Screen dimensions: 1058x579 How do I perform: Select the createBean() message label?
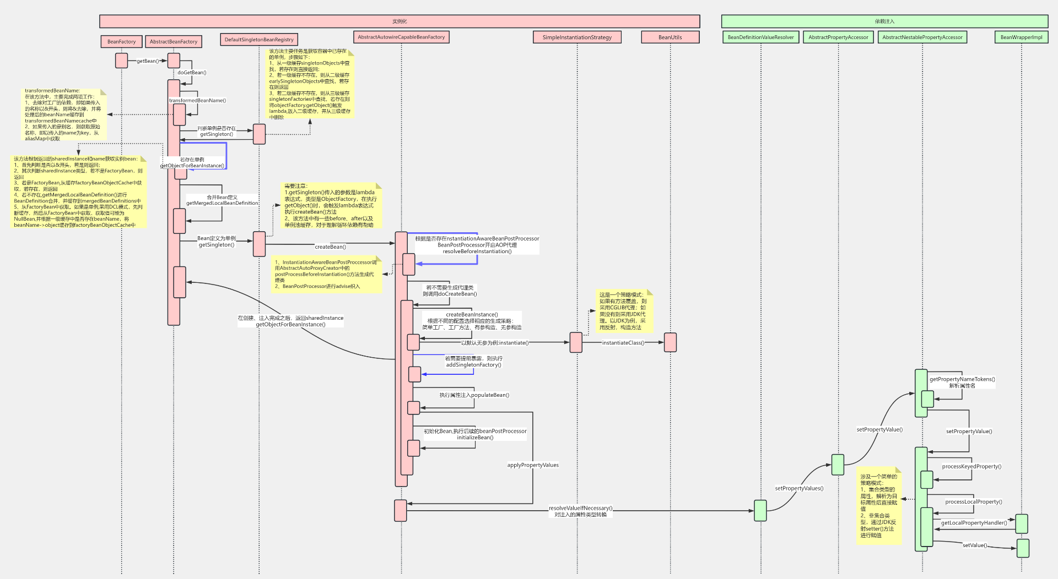[x=330, y=247]
